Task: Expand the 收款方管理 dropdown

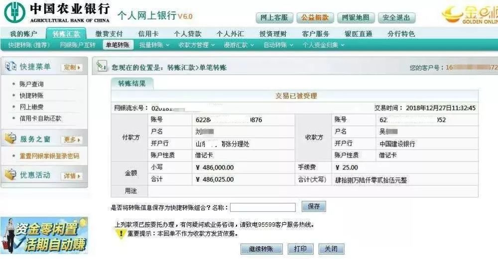Action: (x=197, y=45)
